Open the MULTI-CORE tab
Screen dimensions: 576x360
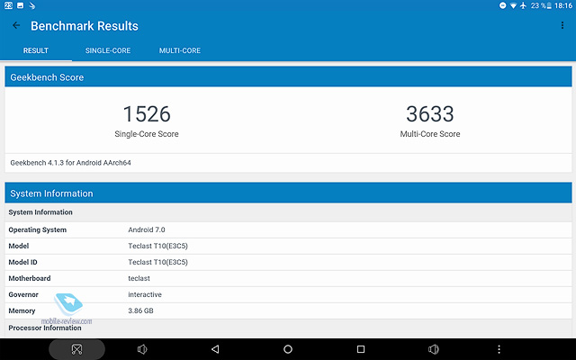[180, 50]
